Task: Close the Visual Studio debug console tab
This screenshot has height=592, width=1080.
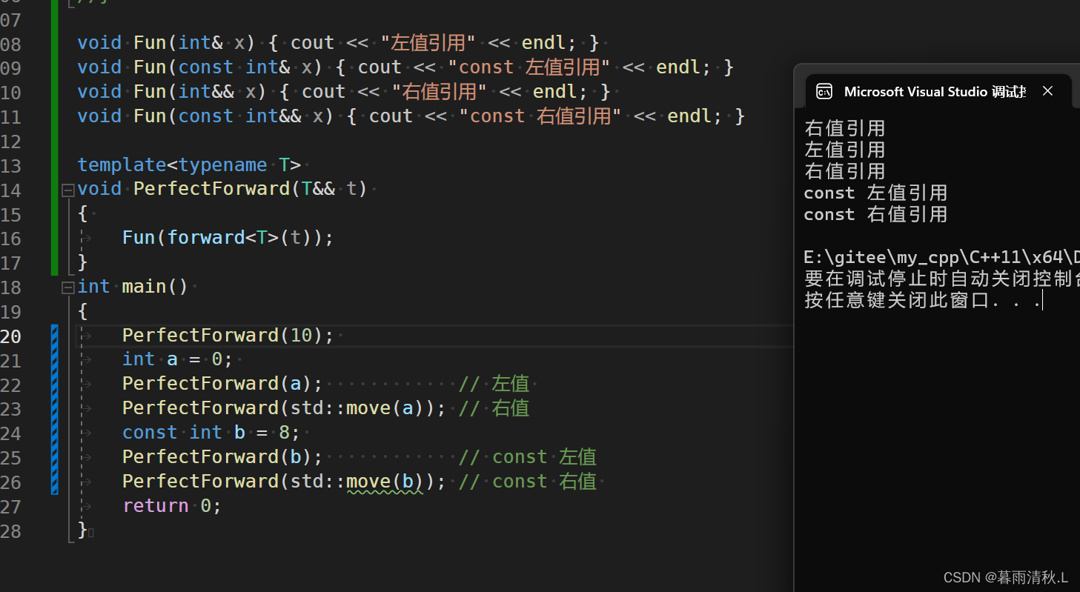Action: pos(1047,91)
